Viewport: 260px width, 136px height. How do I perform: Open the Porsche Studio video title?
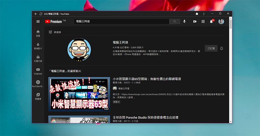click(x=145, y=118)
